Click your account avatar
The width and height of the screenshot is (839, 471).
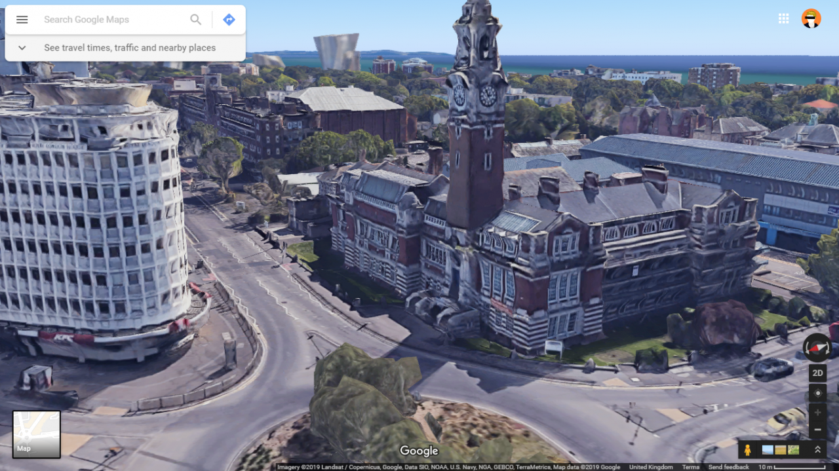811,18
